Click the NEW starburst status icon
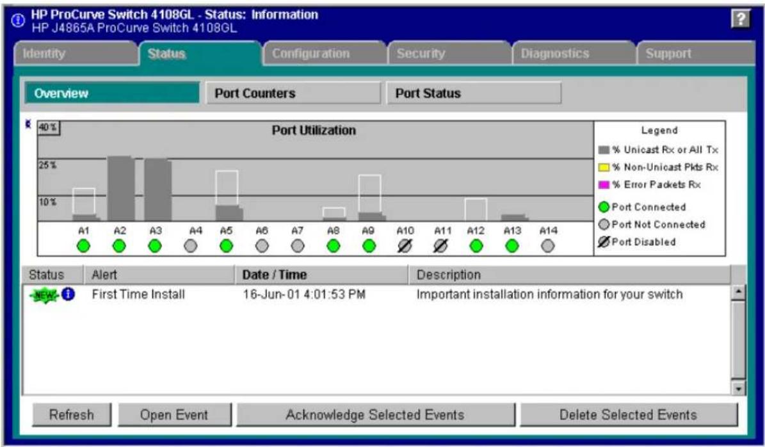 click(x=44, y=295)
